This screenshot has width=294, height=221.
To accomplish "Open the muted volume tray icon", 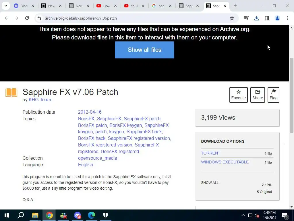I will point(257,215).
